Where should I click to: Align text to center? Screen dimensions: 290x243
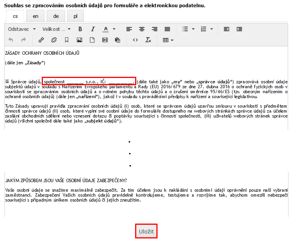pos(142,29)
